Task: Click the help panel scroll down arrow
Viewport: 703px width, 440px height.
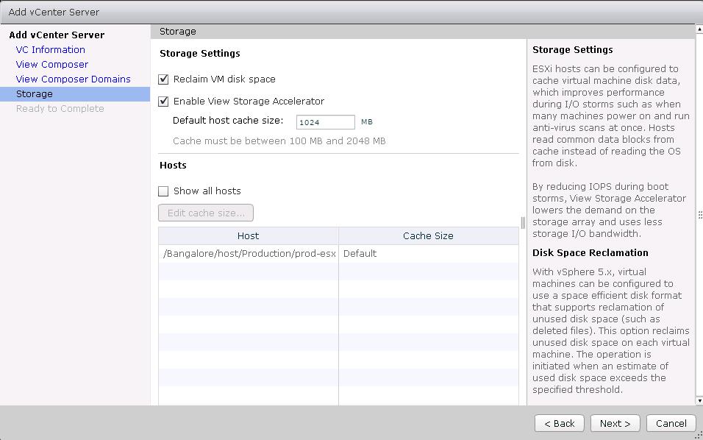Action: click(699, 400)
